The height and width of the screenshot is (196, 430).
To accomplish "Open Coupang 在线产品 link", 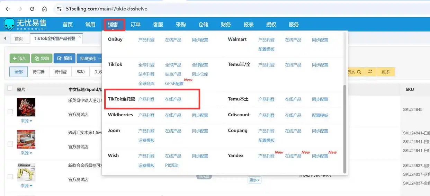I will click(293, 131).
